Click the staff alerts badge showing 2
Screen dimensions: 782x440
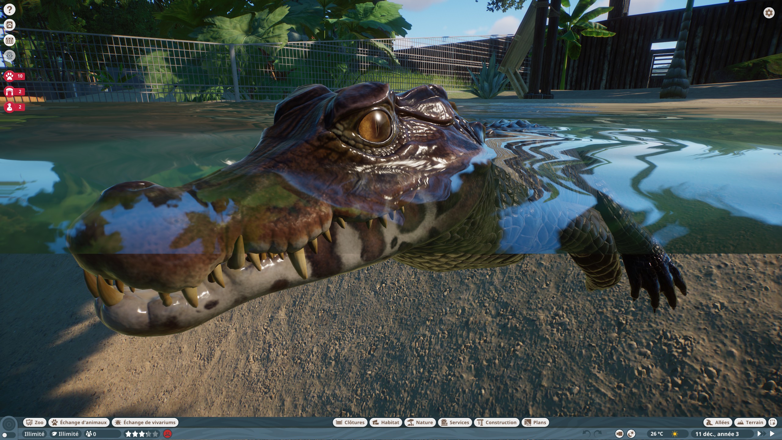(20, 107)
